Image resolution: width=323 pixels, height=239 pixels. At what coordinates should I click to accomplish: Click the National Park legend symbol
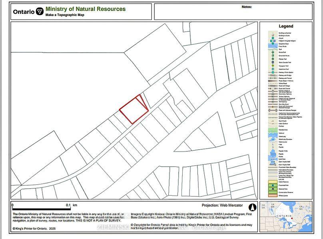(273, 189)
